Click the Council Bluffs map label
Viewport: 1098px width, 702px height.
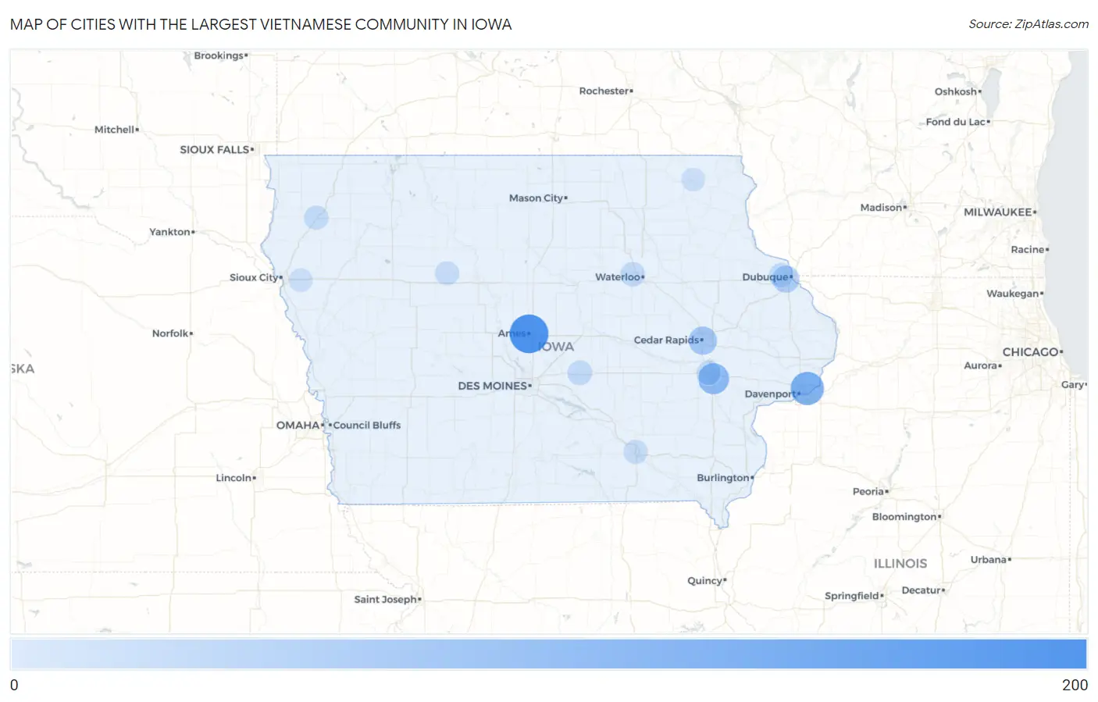tap(367, 425)
